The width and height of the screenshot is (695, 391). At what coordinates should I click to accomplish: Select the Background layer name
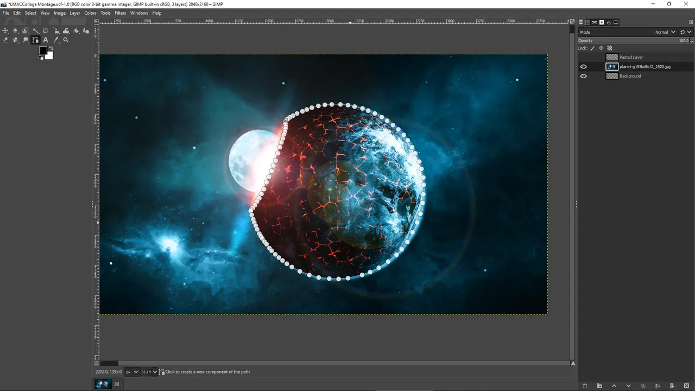click(630, 76)
